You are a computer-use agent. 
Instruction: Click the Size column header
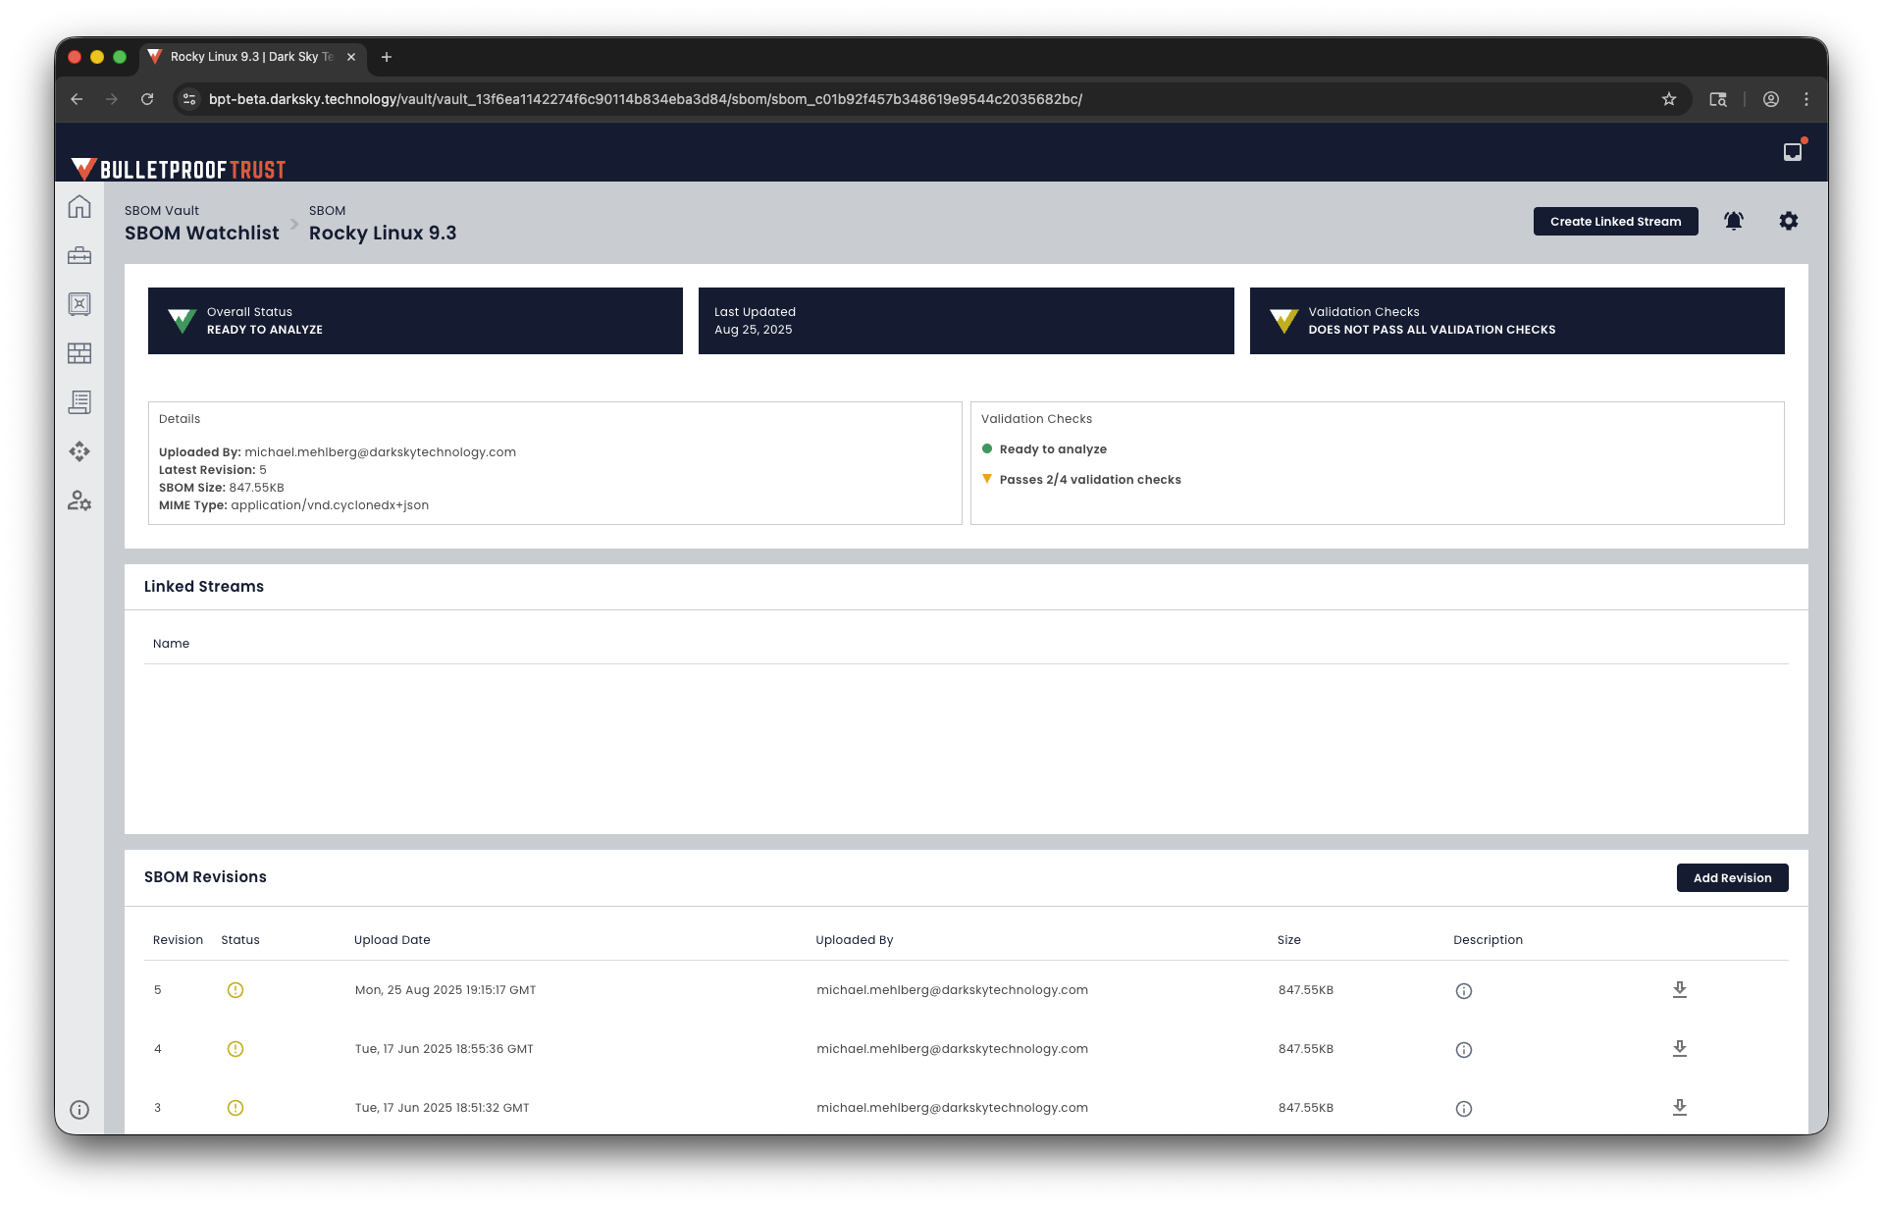tap(1289, 940)
